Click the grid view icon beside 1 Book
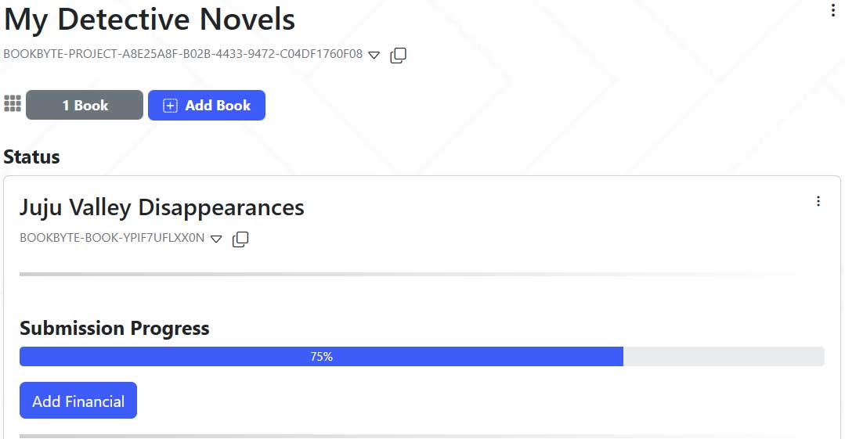Viewport: 845px width, 439px height. coord(13,104)
